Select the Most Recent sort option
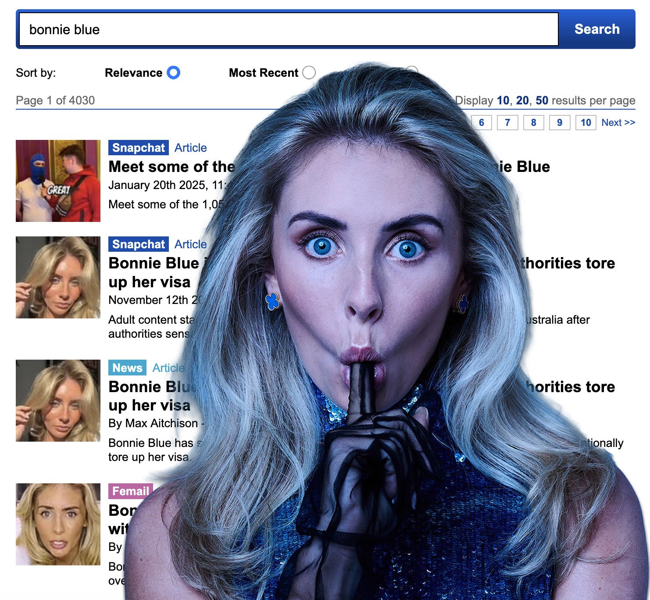 pyautogui.click(x=309, y=73)
